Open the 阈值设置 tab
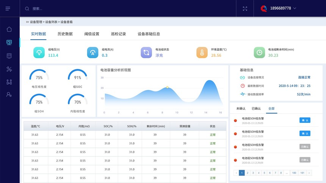The image size is (326, 183). point(92,34)
